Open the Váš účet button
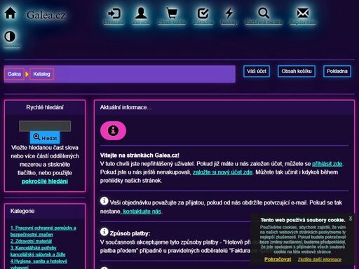The width and height of the screenshot is (359, 269). [x=257, y=71]
